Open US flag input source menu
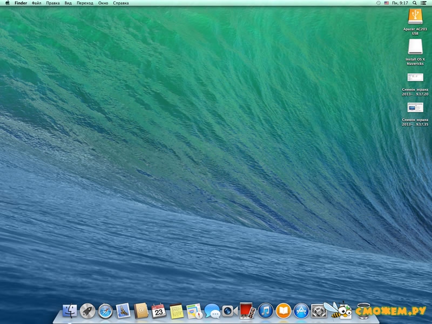This screenshot has width=432, height=324. [386, 3]
